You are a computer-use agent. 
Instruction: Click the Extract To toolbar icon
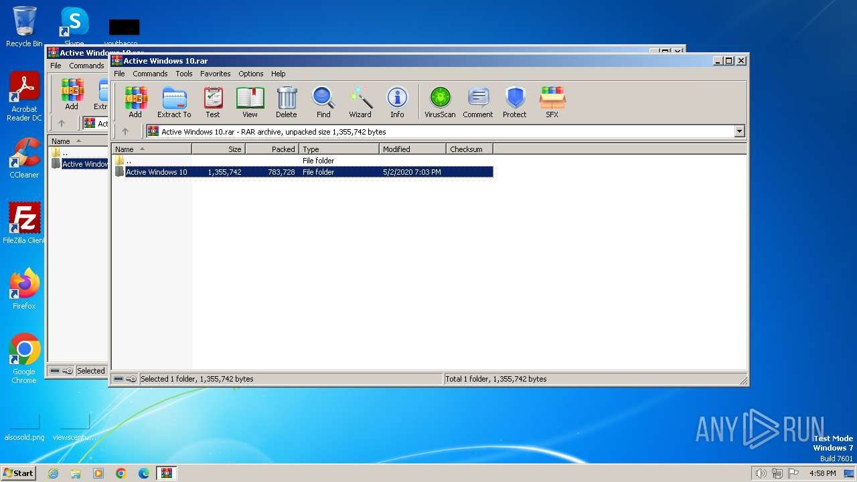pos(174,102)
